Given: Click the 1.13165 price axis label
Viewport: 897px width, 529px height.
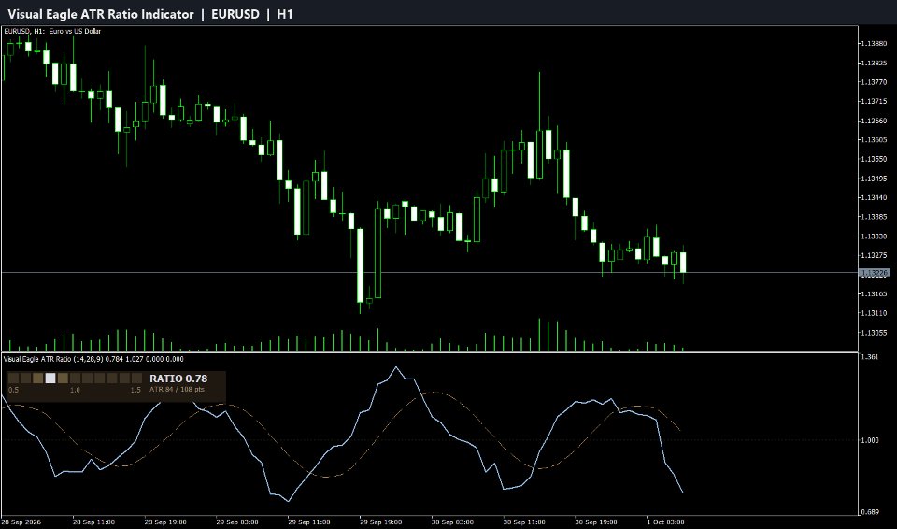Looking at the screenshot, I should tap(875, 293).
